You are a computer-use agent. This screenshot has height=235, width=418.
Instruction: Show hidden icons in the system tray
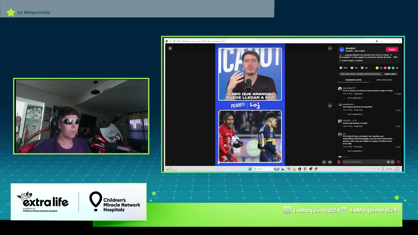pyautogui.click(x=374, y=169)
